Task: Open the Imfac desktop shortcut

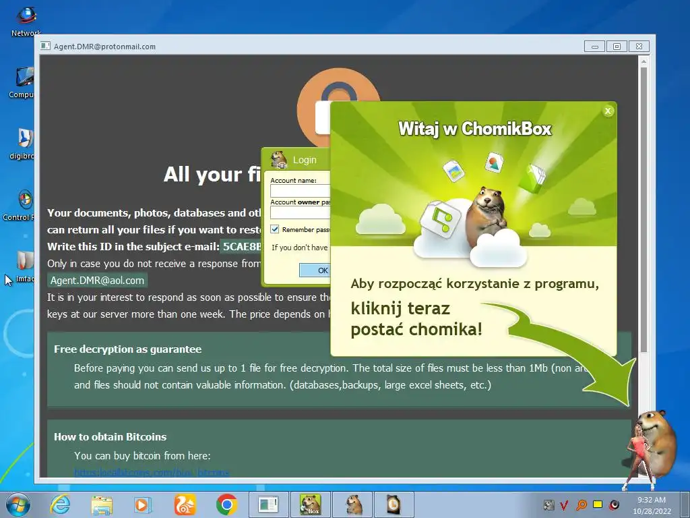Action: tap(25, 267)
